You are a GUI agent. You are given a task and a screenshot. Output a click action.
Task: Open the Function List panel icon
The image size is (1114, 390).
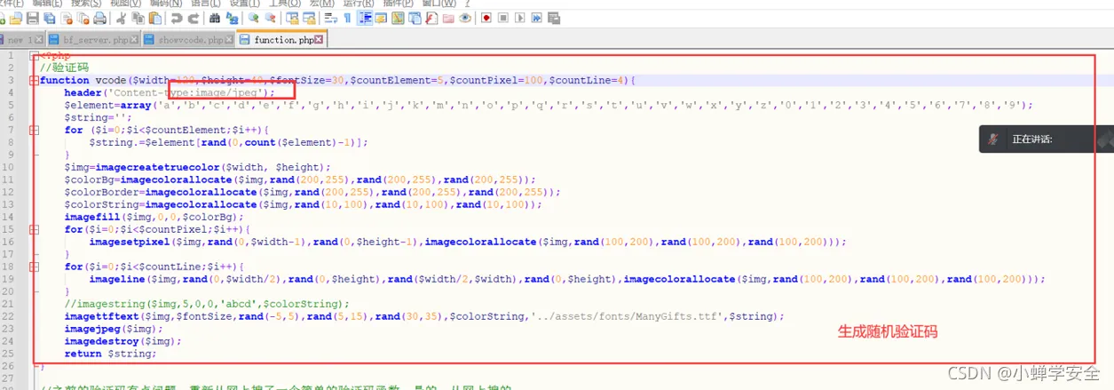click(431, 18)
